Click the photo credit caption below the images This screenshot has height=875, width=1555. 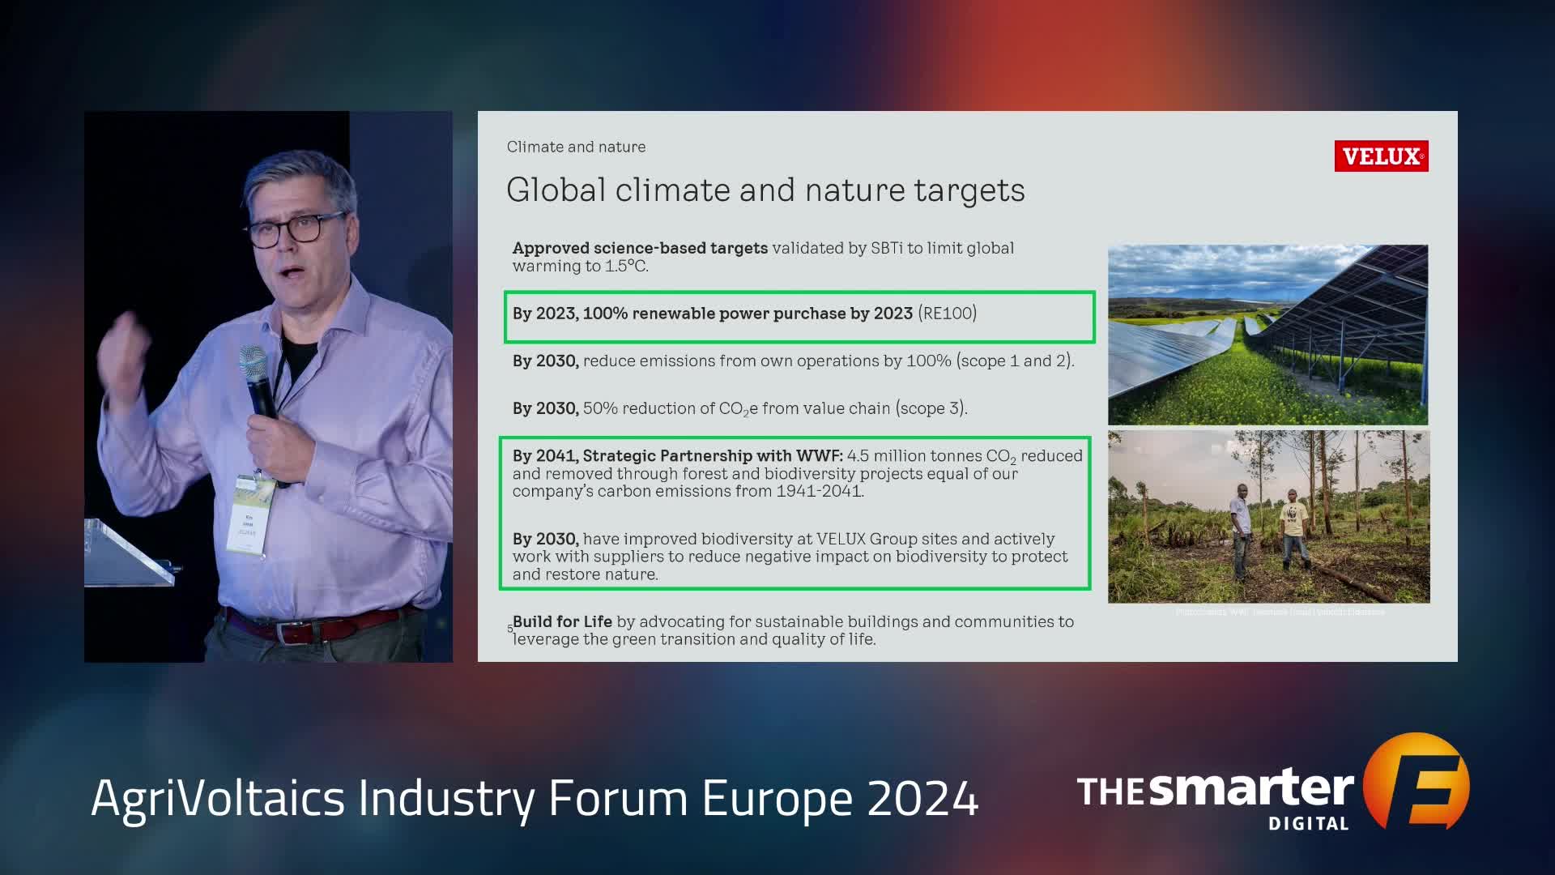click(x=1280, y=612)
